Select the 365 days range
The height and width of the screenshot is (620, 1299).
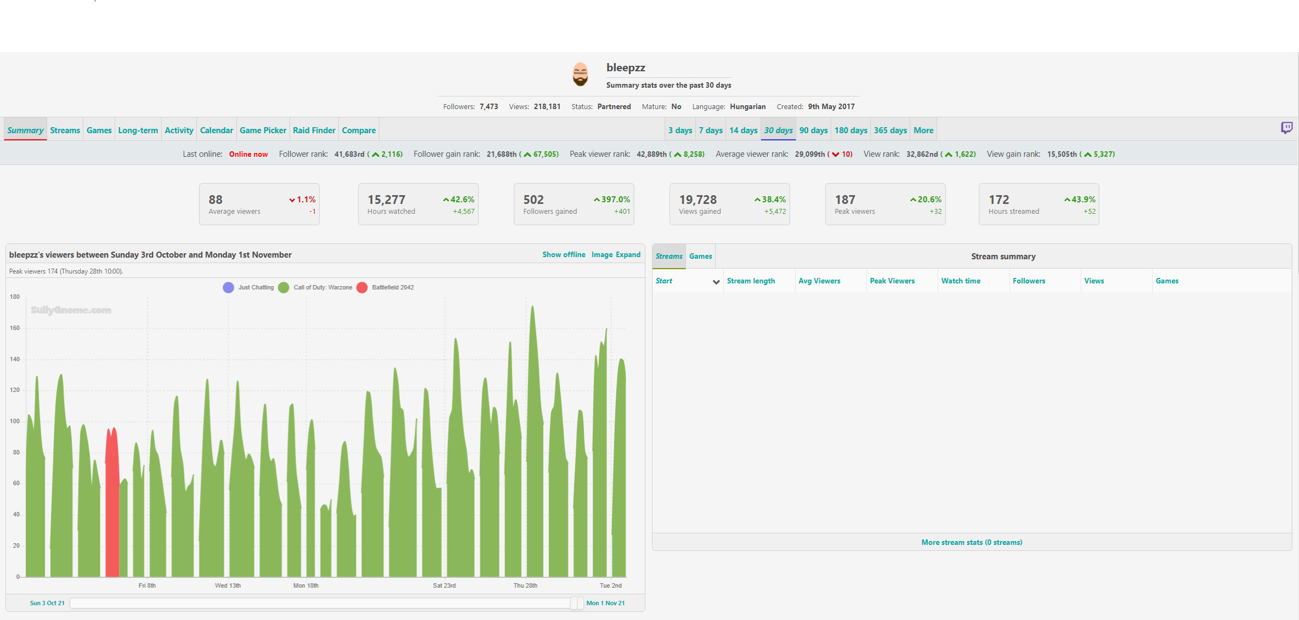[x=890, y=130]
